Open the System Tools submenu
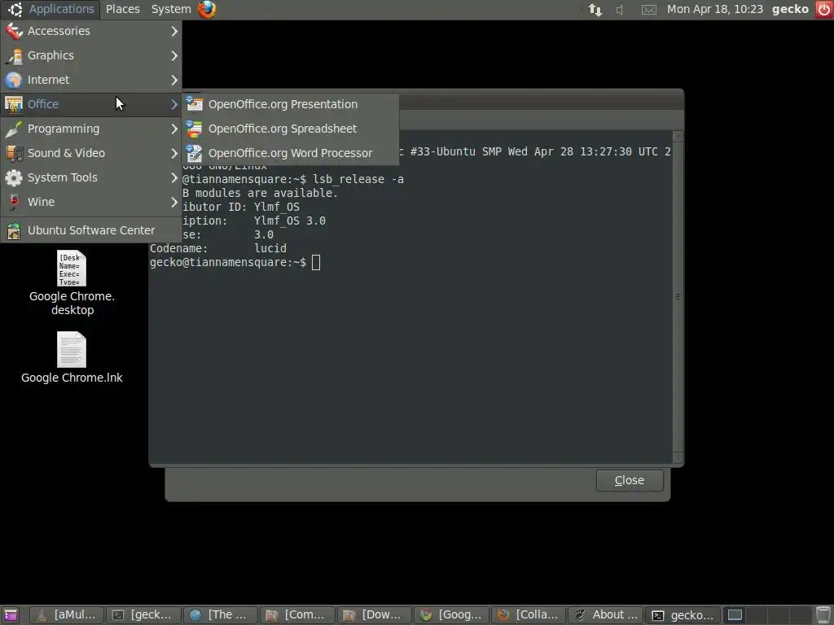Screen dimensions: 834x625 (91, 177)
